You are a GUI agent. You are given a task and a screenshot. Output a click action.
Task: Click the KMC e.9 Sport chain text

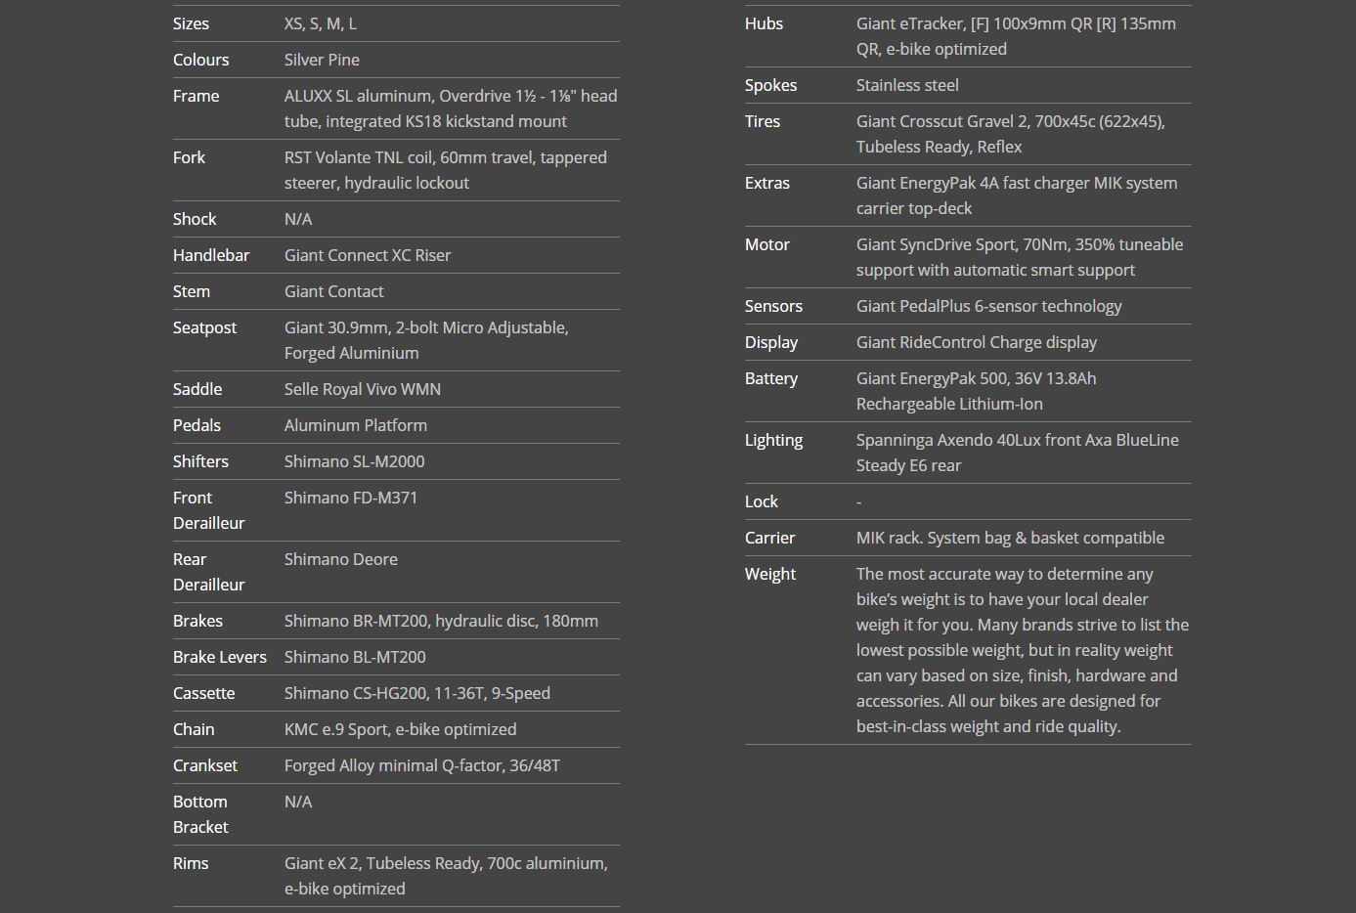click(400, 729)
